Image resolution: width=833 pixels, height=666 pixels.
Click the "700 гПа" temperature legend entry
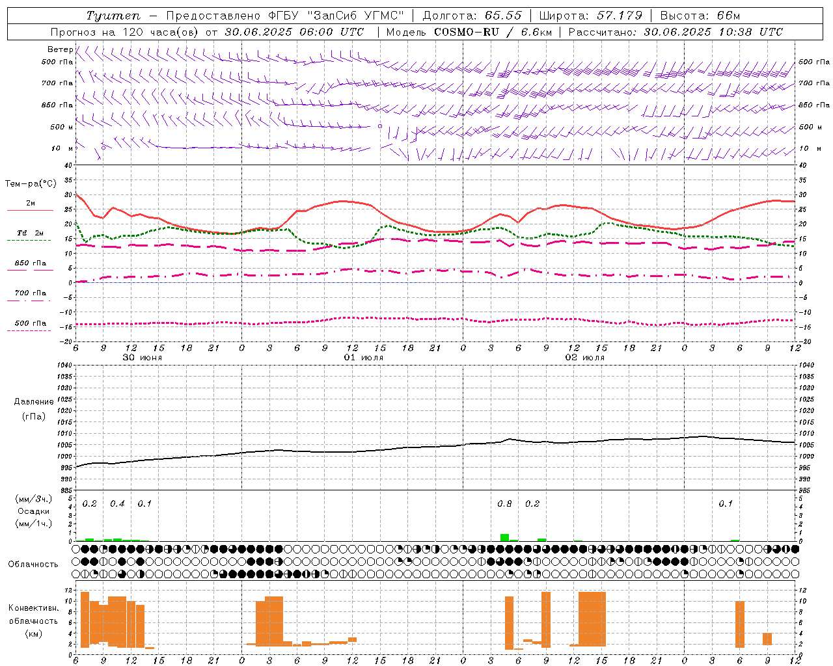(x=31, y=293)
